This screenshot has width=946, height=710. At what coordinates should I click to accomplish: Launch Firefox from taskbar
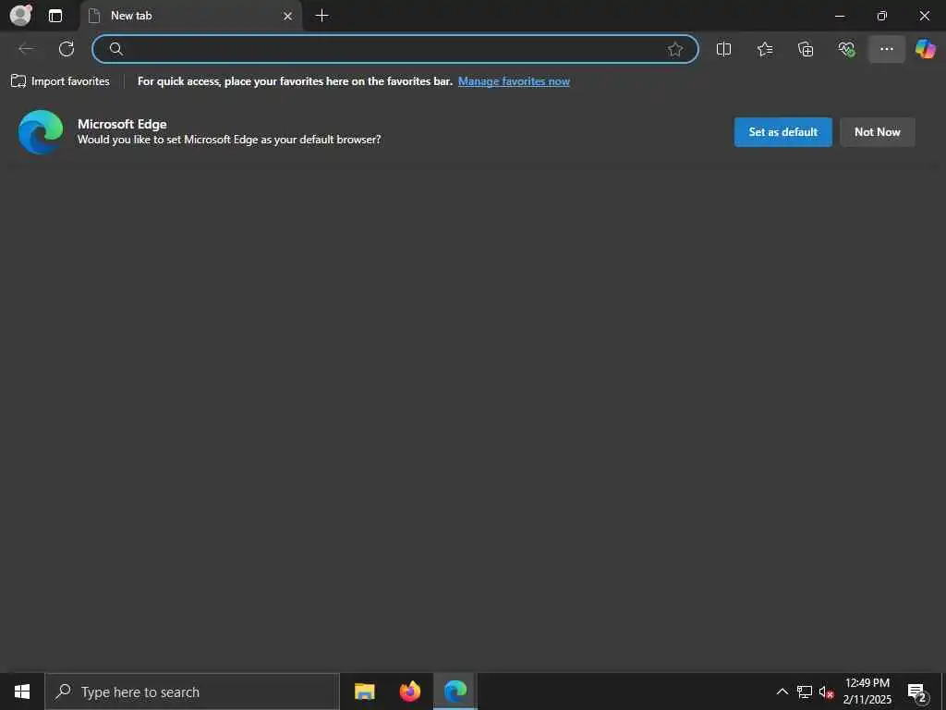(410, 692)
